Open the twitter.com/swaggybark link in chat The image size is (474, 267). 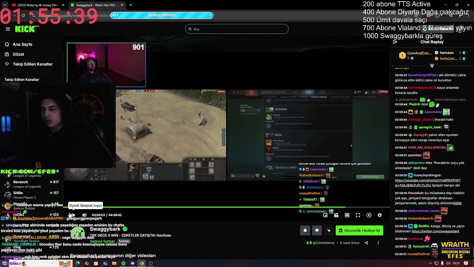click(x=435, y=231)
